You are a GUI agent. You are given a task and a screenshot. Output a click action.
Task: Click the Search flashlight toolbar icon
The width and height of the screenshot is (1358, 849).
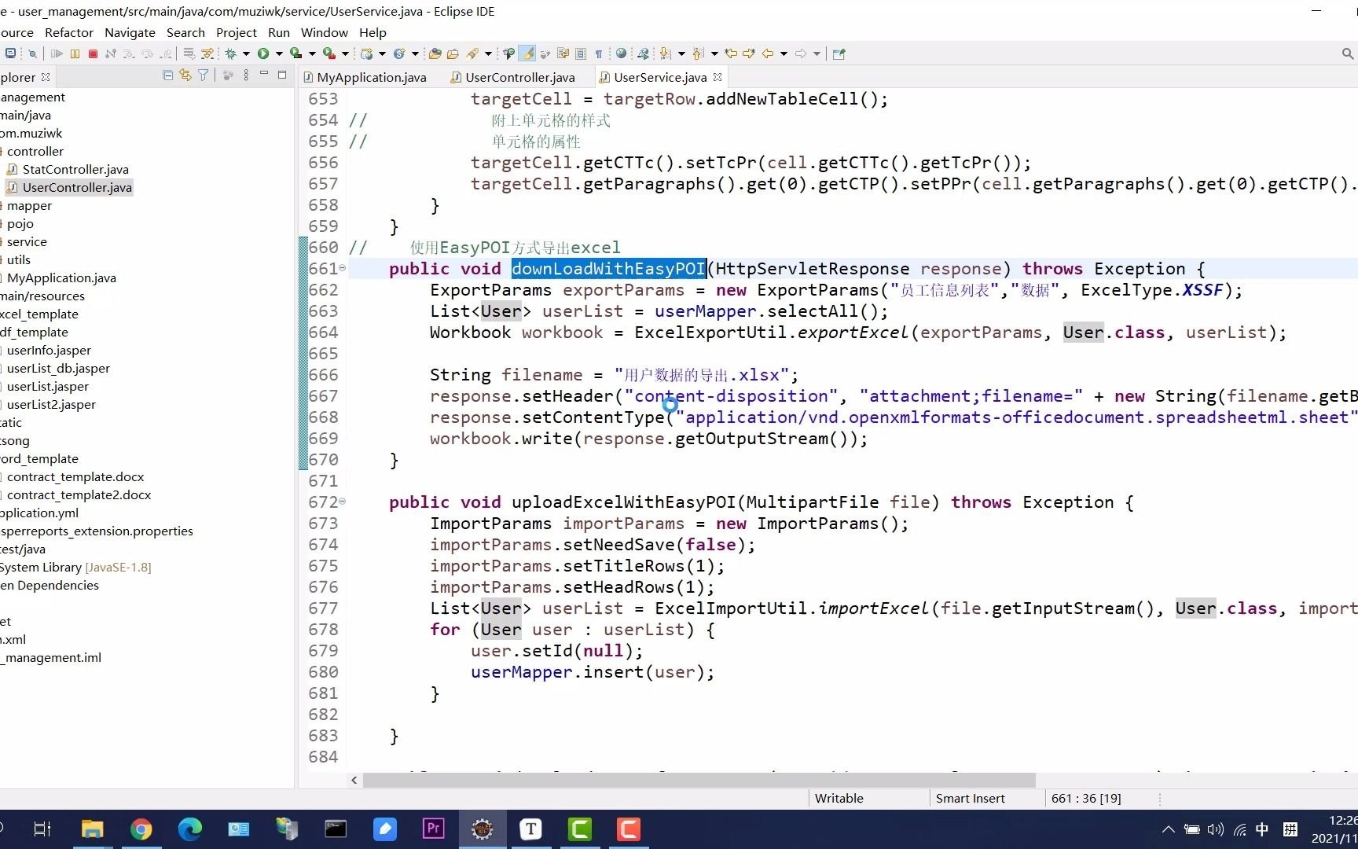pos(472,53)
